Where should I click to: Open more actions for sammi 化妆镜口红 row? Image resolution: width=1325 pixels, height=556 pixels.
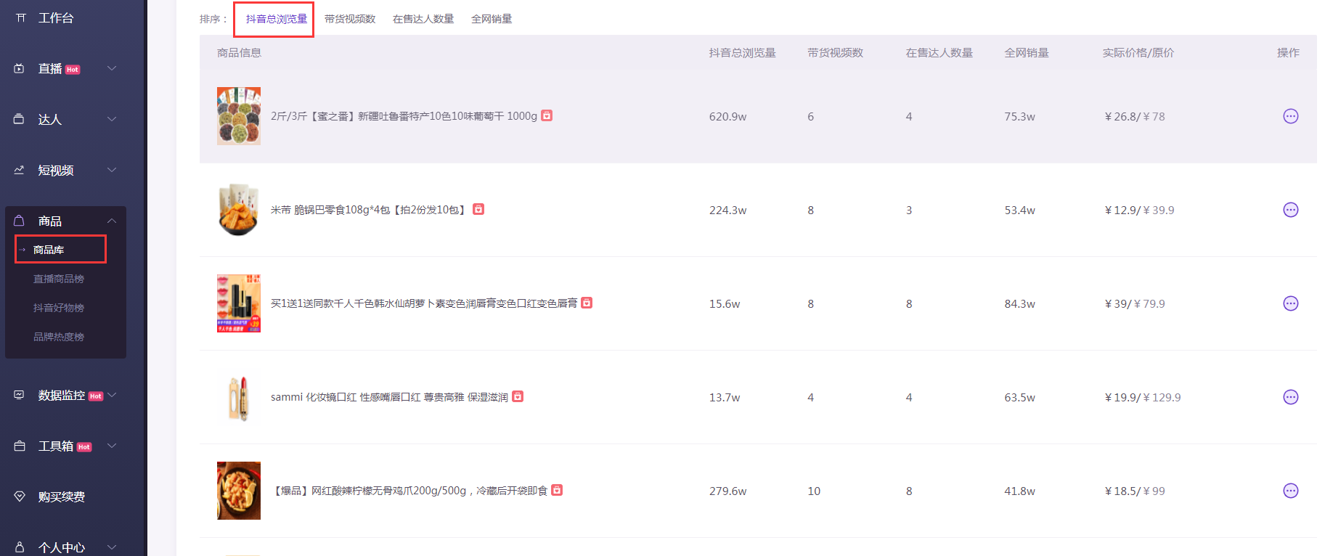tap(1290, 397)
